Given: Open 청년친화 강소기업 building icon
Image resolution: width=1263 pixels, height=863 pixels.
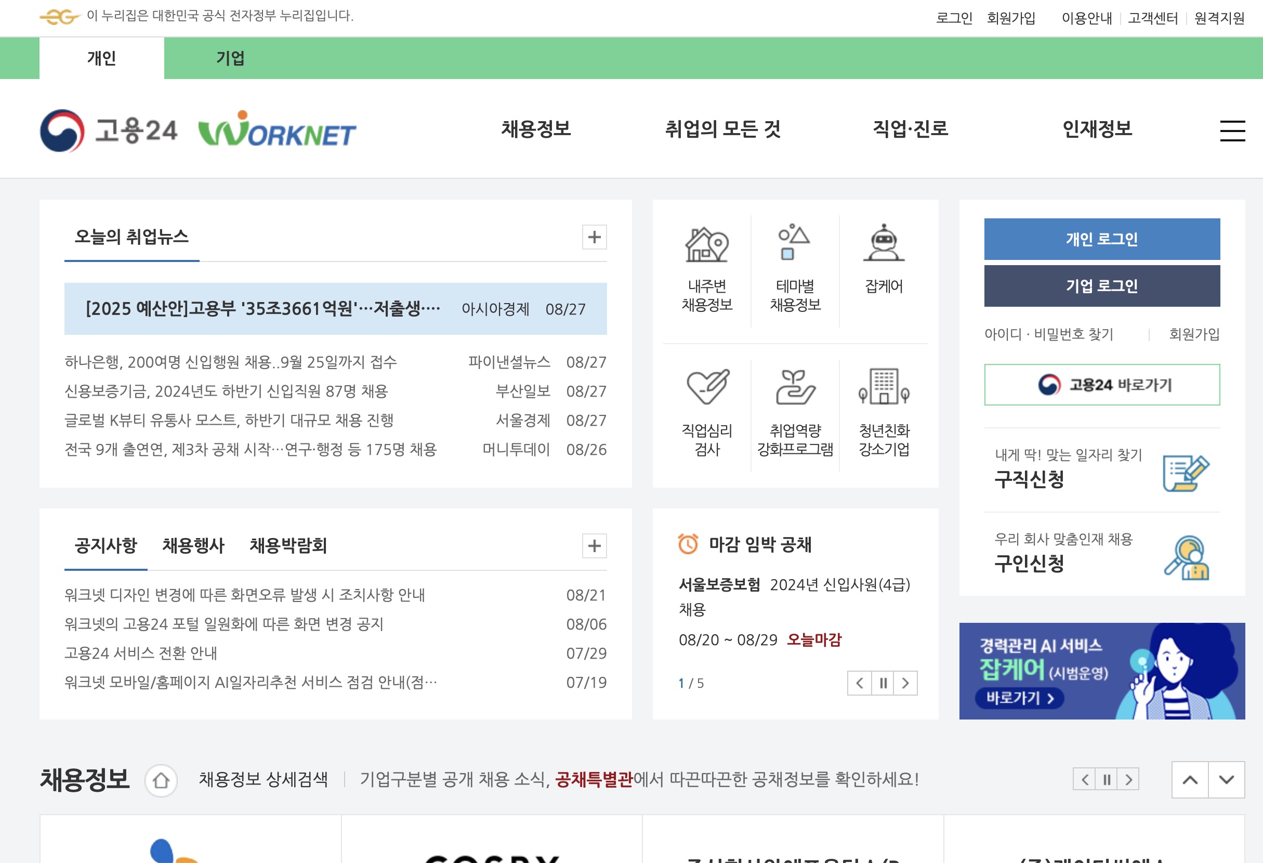Looking at the screenshot, I should pos(884,387).
